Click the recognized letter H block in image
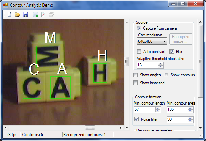The width and height of the screenshot is (206, 141). [100, 73]
